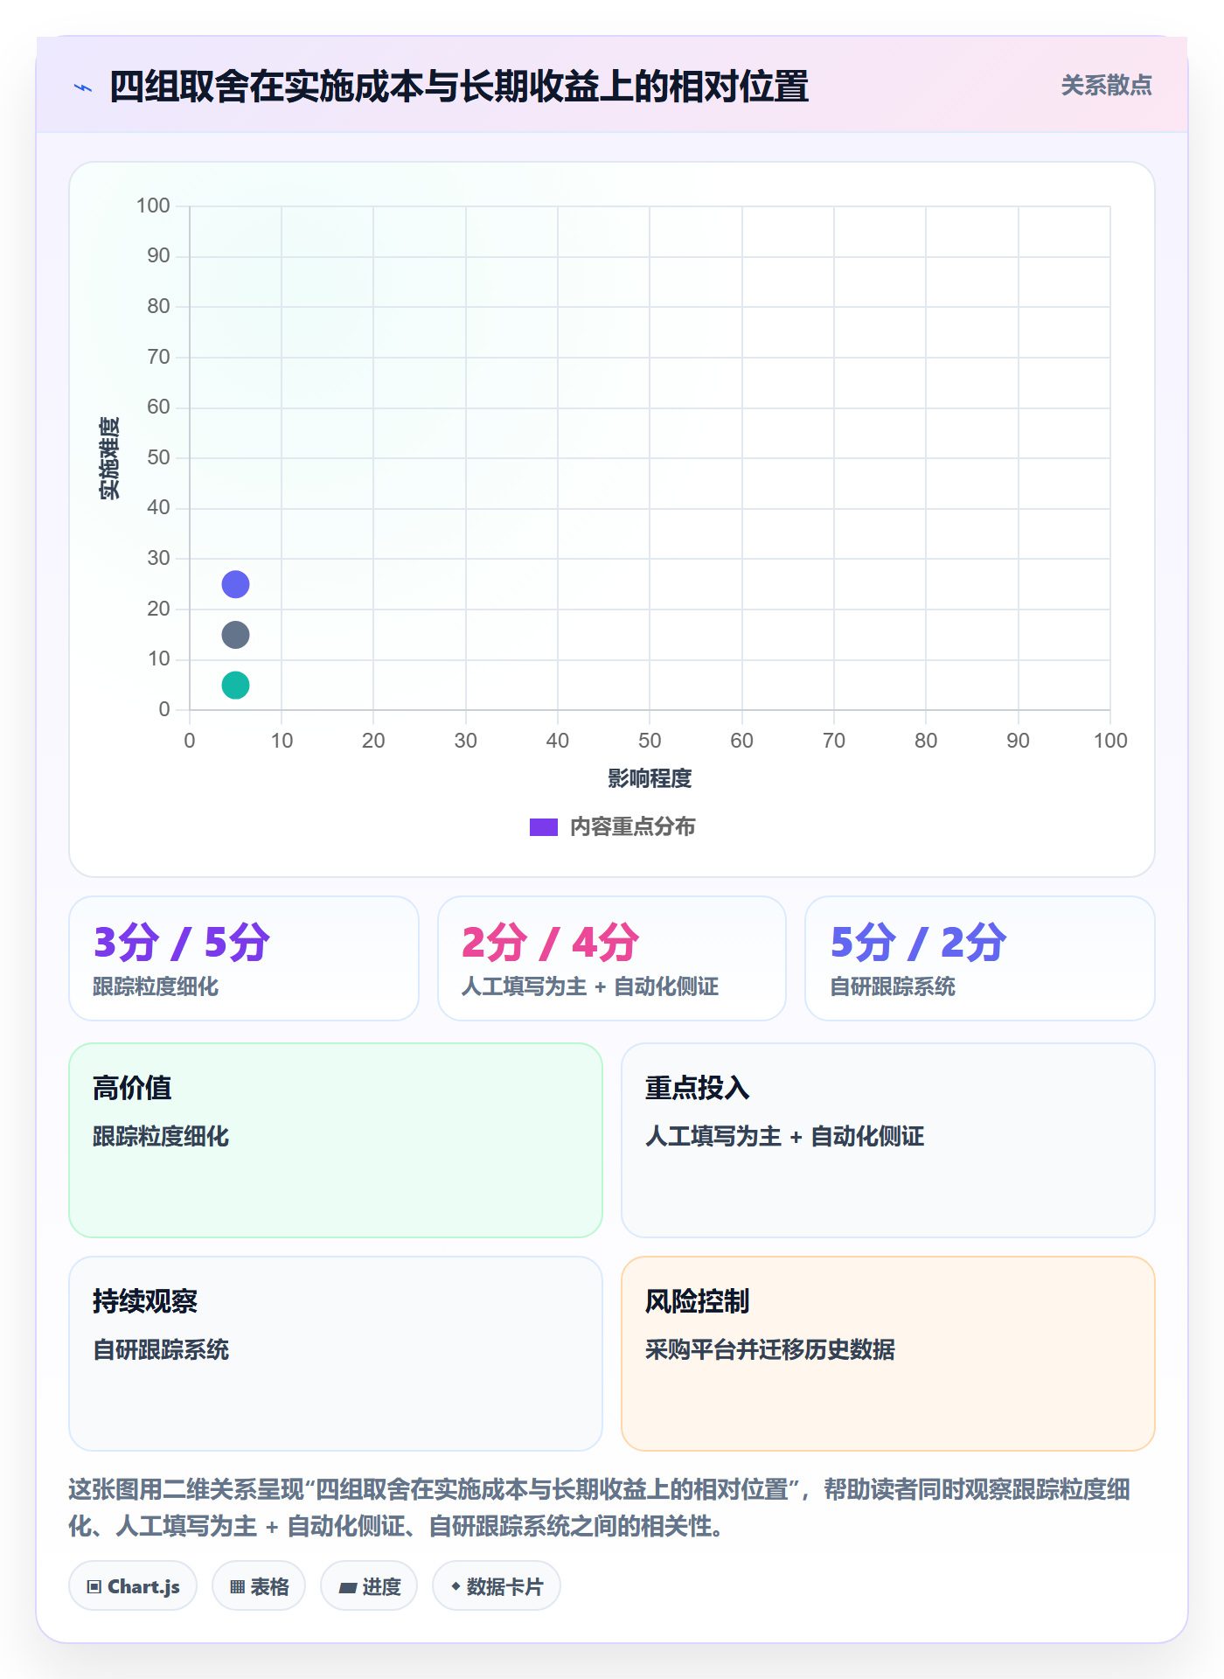This screenshot has height=1679, width=1224.
Task: Toggle the purple legend swatch under the chart
Action: pyautogui.click(x=544, y=827)
